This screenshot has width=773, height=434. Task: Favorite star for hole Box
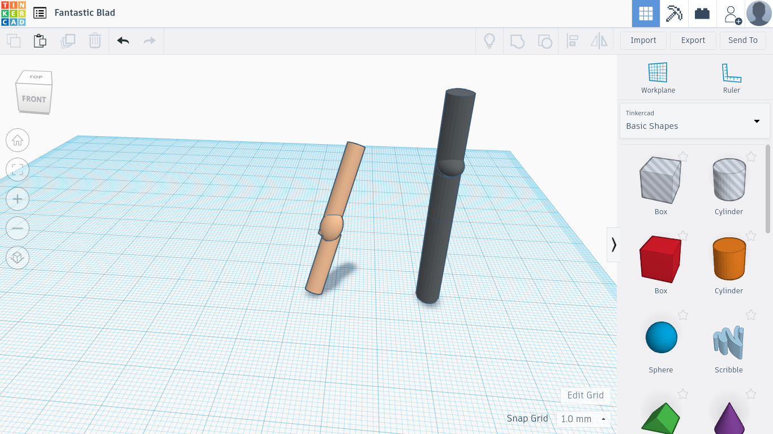pyautogui.click(x=683, y=157)
